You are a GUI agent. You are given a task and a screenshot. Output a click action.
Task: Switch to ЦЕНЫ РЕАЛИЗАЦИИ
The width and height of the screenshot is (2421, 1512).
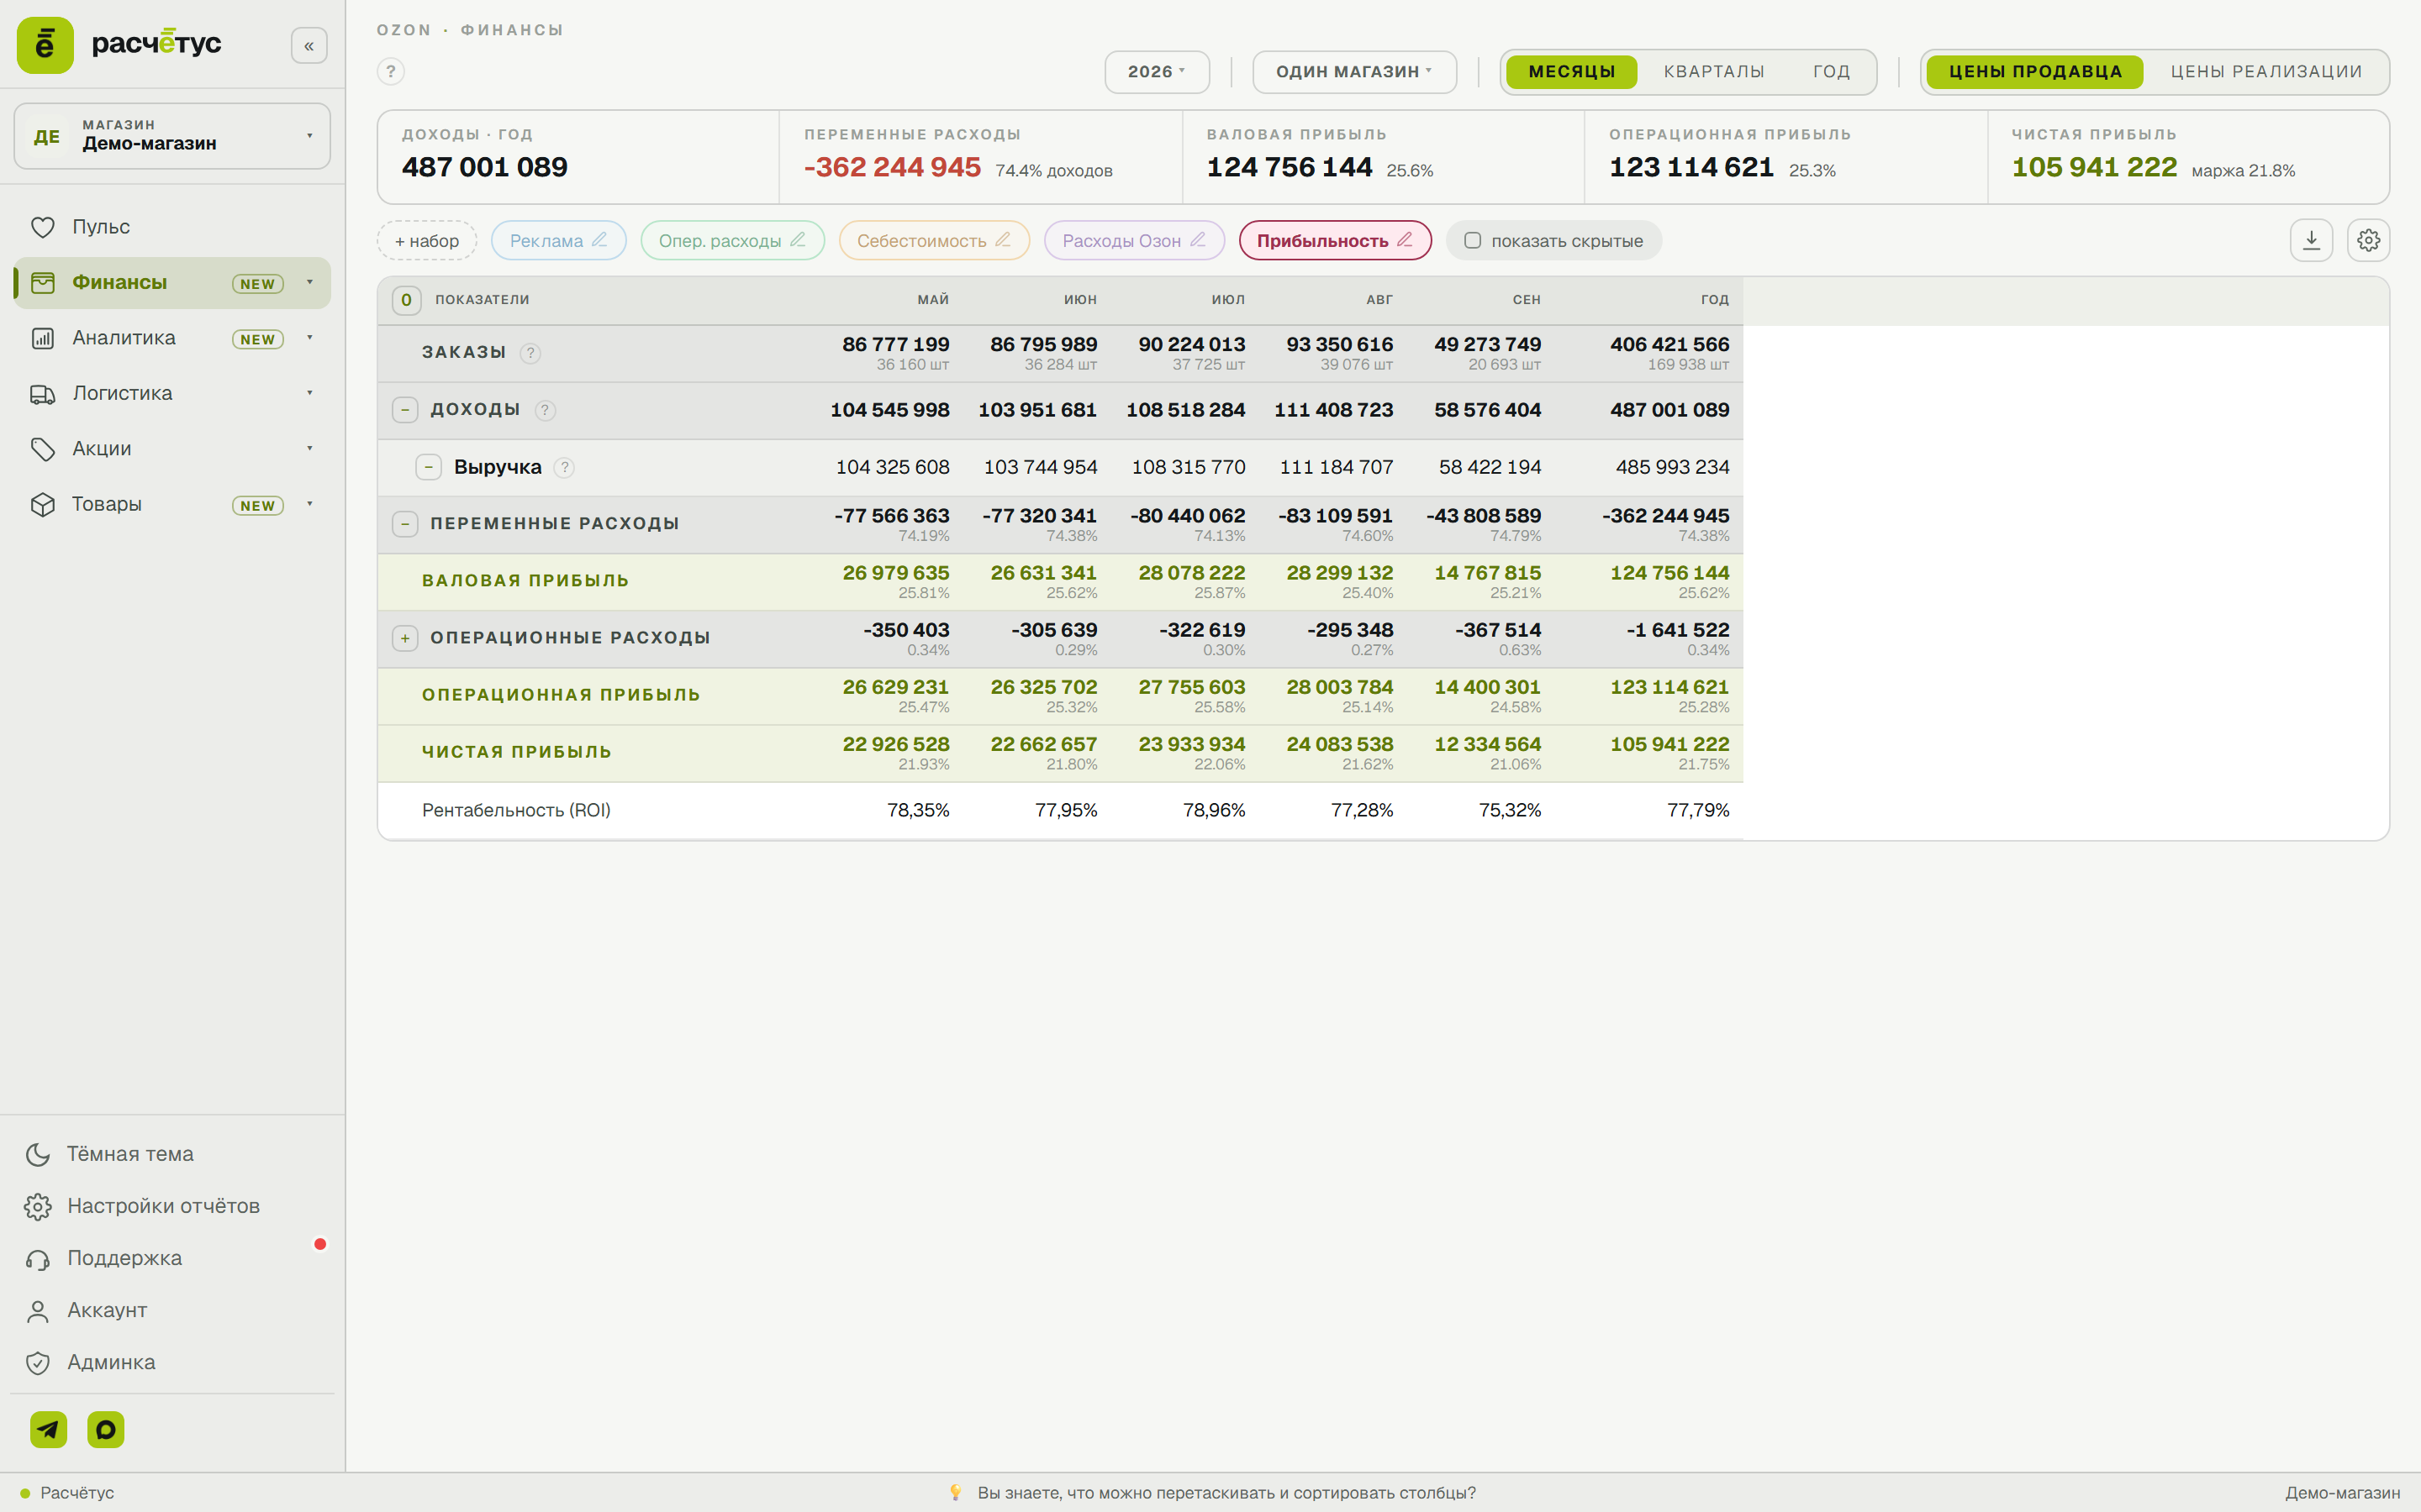tap(2266, 72)
